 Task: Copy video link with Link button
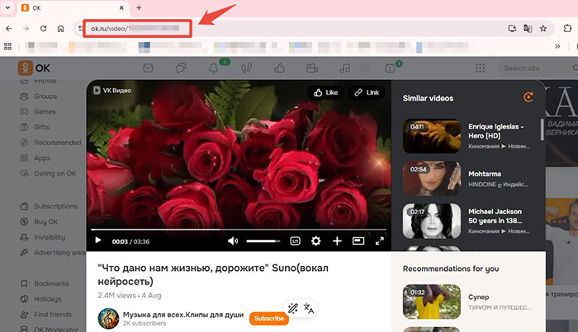coord(367,92)
